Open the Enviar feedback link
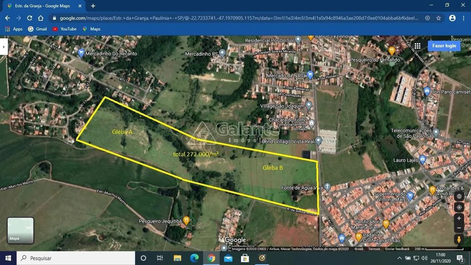The width and height of the screenshot is (471, 265). coord(397,249)
